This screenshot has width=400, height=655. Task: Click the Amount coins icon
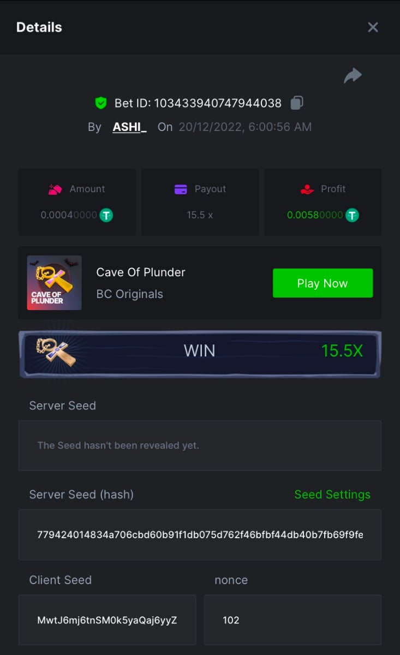pos(56,189)
